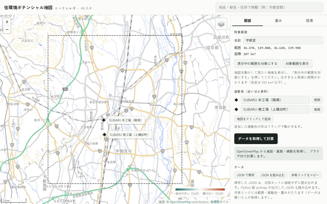This screenshot has height=204, width=327.
Task: Click 表示中の範囲を対象にする button
Action: (x=258, y=63)
